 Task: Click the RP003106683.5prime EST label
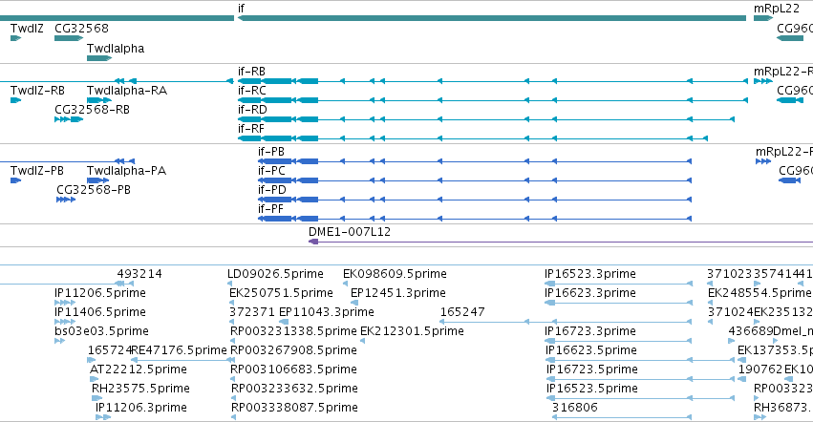tap(293, 369)
